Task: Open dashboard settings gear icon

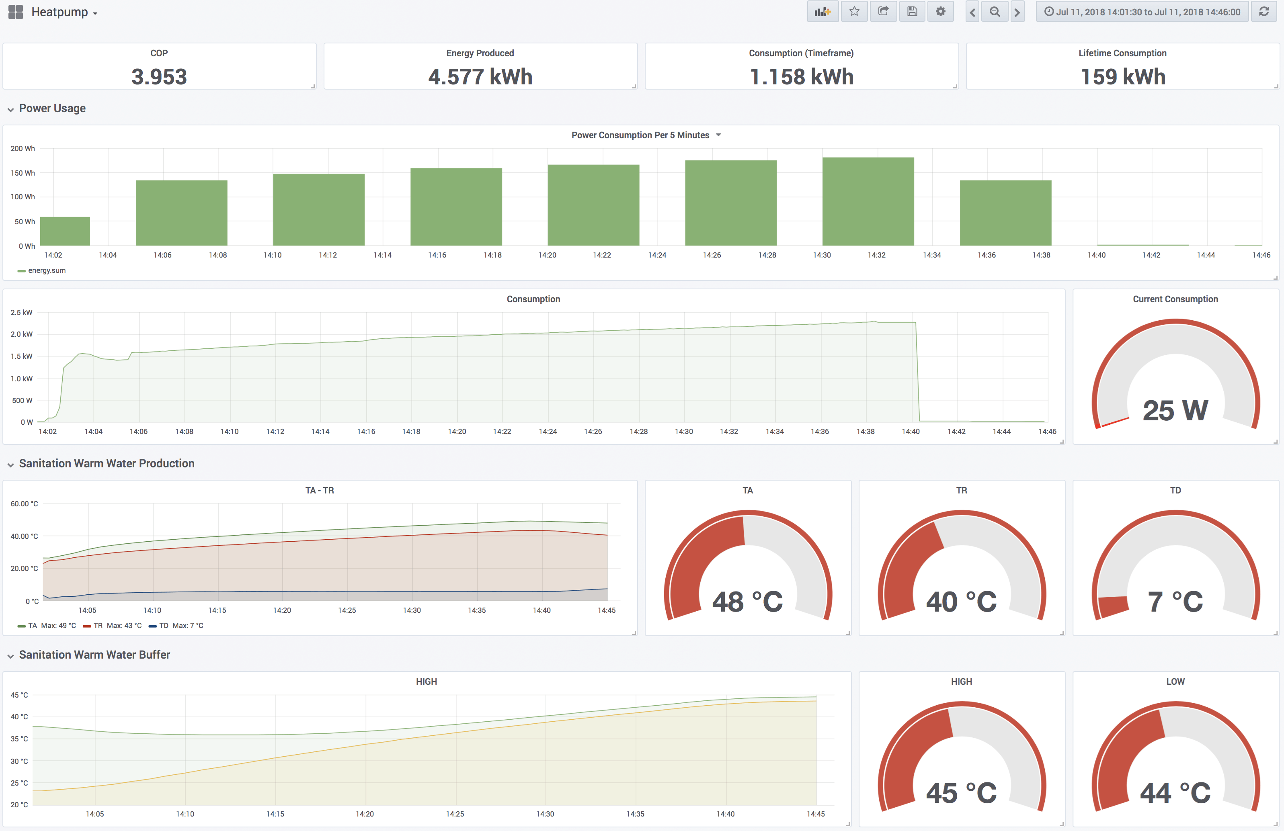Action: coord(940,12)
